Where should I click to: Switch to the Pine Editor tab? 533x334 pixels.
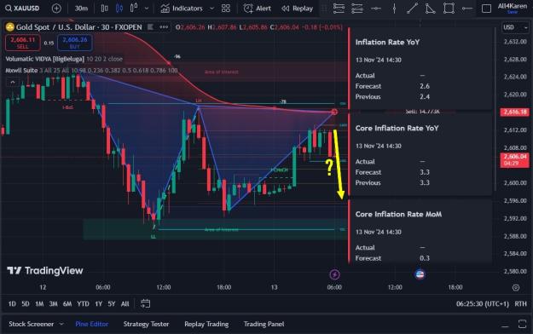92,324
